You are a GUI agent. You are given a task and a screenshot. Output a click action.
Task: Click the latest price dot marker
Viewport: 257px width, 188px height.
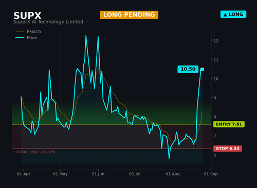point(202,69)
